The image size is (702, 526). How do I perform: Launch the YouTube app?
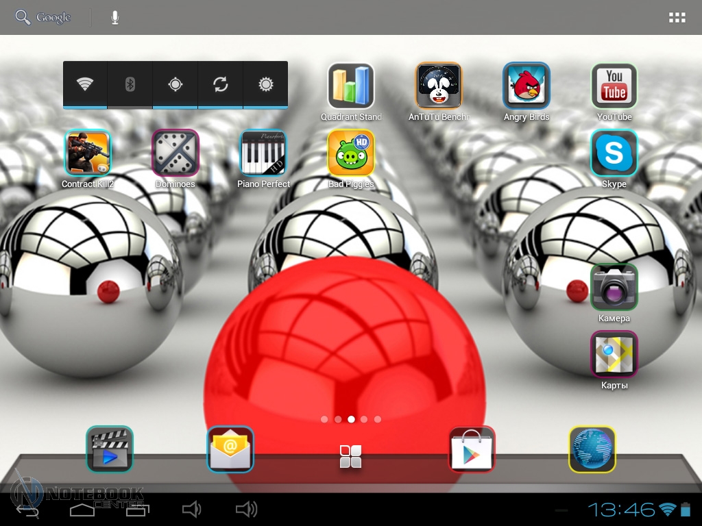coord(614,86)
